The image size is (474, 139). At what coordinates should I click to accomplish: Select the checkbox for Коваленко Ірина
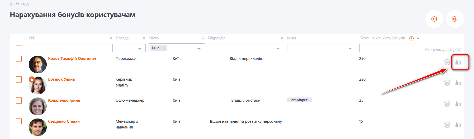tap(19, 100)
